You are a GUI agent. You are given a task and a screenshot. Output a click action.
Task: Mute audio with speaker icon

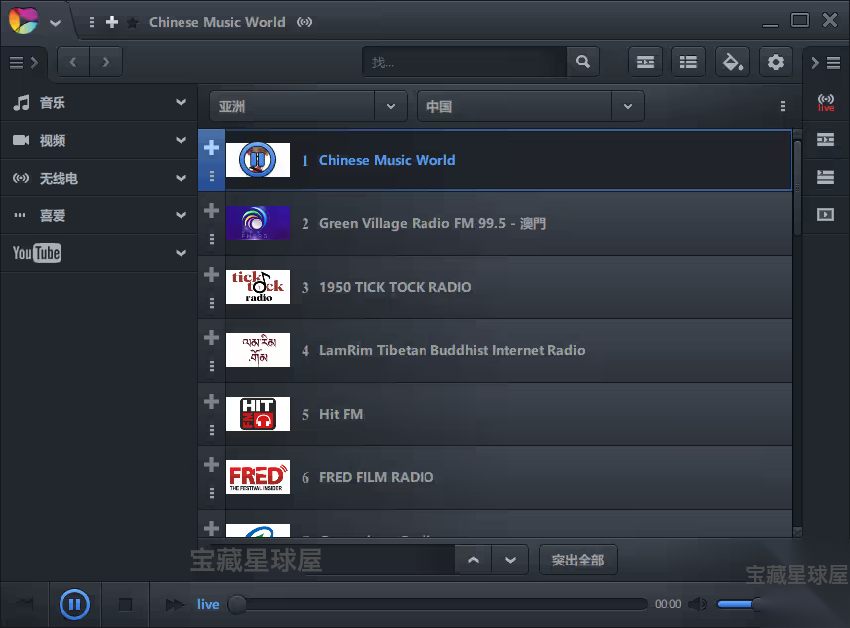click(698, 604)
